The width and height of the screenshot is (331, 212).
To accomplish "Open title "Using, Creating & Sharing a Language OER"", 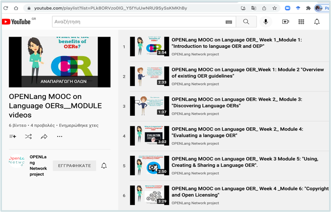I will tap(245, 162).
